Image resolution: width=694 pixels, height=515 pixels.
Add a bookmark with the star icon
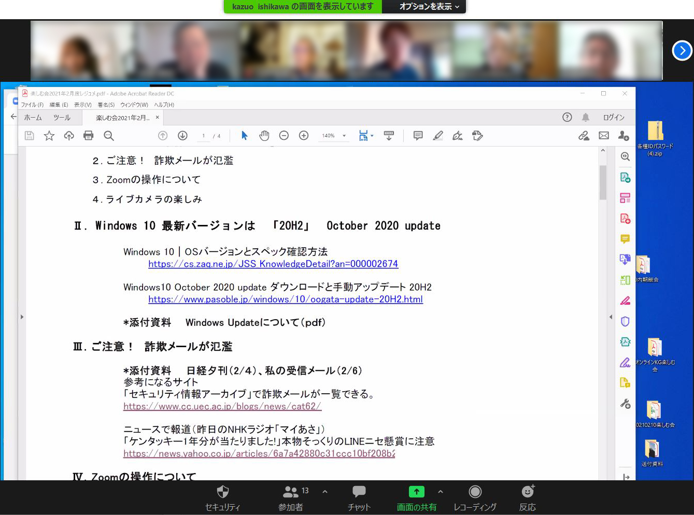[49, 136]
